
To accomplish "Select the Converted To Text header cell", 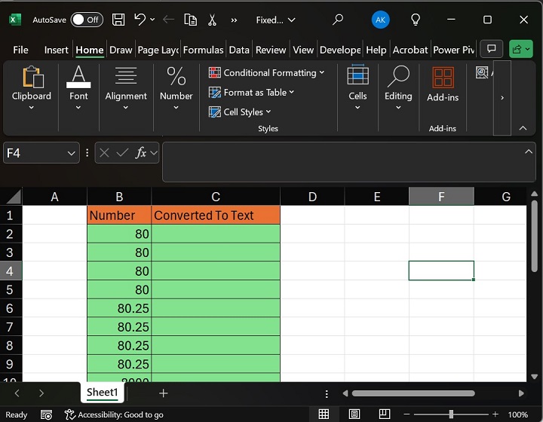I will (x=215, y=216).
